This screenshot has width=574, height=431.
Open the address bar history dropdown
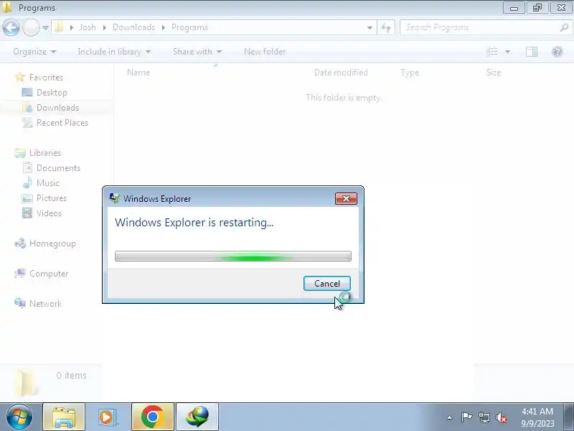tap(370, 27)
